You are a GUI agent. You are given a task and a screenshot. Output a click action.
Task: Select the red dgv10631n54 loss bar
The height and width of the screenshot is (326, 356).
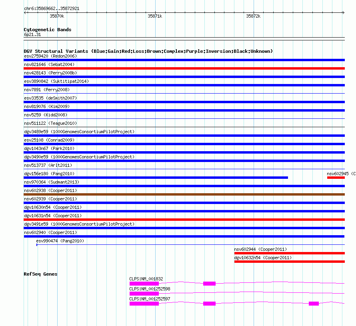(184, 220)
